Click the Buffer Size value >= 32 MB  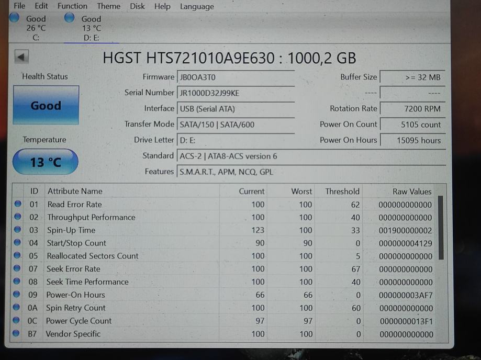[412, 77]
